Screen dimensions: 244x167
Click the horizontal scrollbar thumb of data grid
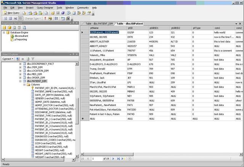[109, 154]
